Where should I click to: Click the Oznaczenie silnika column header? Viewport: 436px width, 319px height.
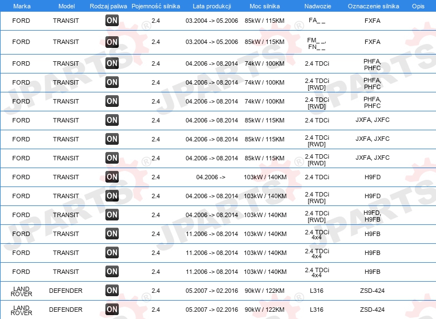[374, 6]
